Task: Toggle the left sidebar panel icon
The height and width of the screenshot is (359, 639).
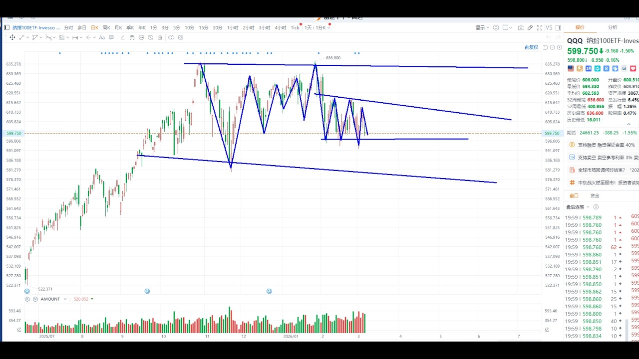Action: (6, 28)
